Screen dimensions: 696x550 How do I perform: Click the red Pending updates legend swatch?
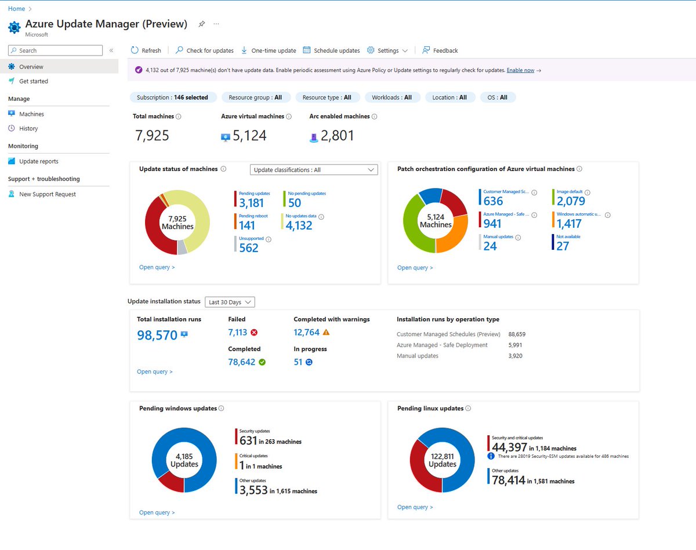click(x=235, y=199)
